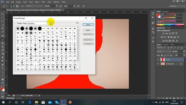Add a Vibrance adjustment
This screenshot has width=186, height=105.
[176, 34]
